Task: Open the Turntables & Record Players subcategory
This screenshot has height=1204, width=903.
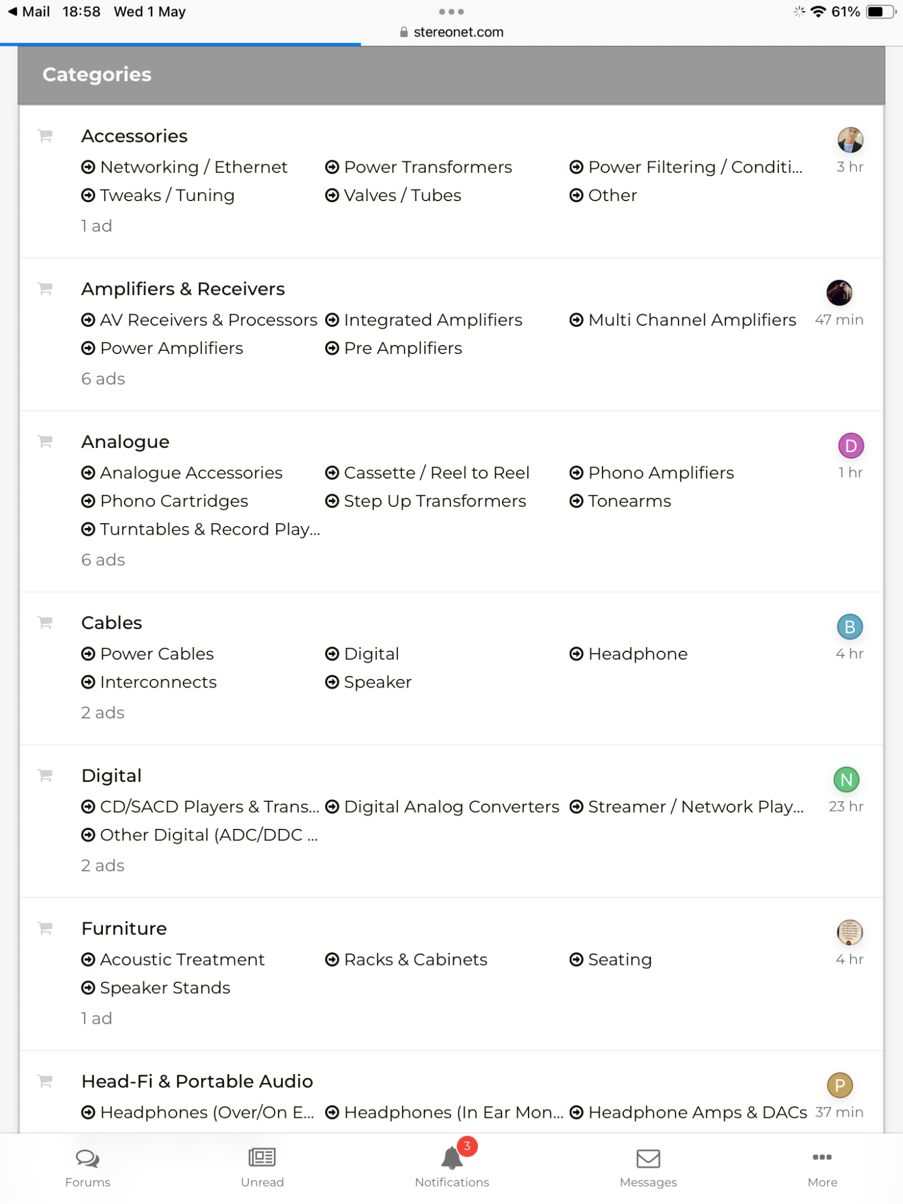Action: [209, 529]
